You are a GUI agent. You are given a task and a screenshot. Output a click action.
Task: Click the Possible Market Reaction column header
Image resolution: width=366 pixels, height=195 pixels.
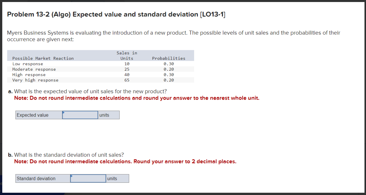[x=43, y=58]
